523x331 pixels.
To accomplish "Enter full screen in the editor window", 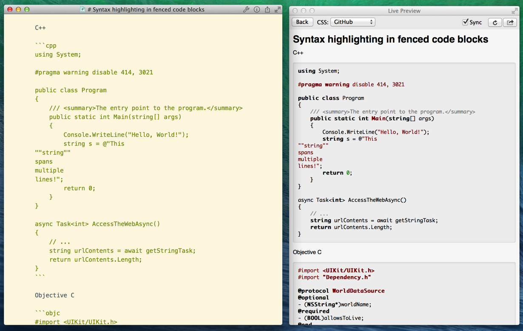I will coord(278,9).
